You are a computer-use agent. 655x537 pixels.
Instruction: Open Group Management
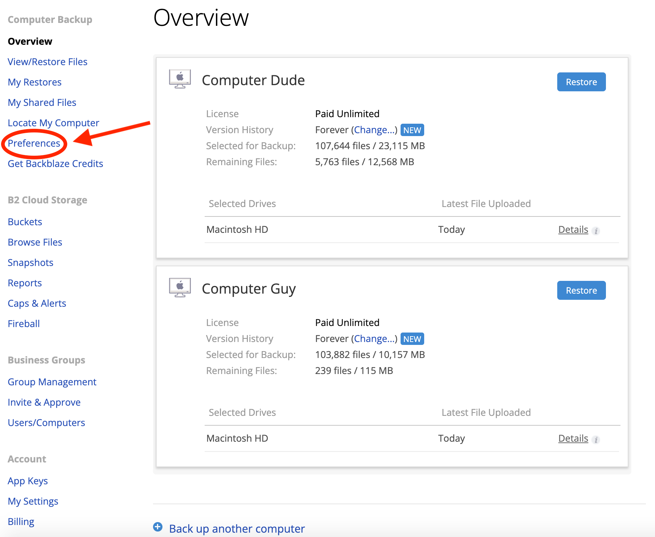52,382
